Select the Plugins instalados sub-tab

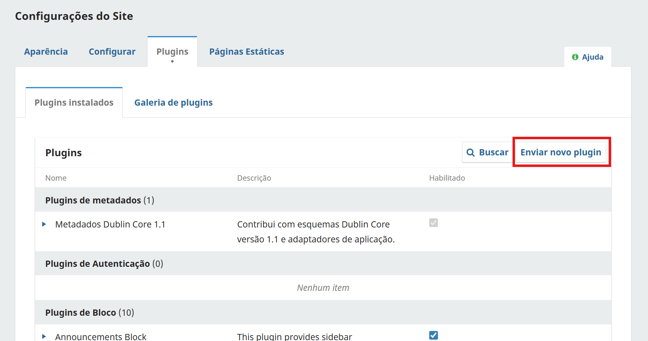tap(74, 103)
